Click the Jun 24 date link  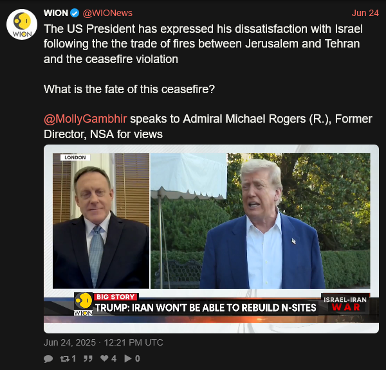[x=365, y=13]
